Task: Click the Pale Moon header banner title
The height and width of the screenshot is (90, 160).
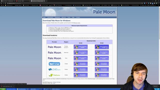Action: click(104, 12)
